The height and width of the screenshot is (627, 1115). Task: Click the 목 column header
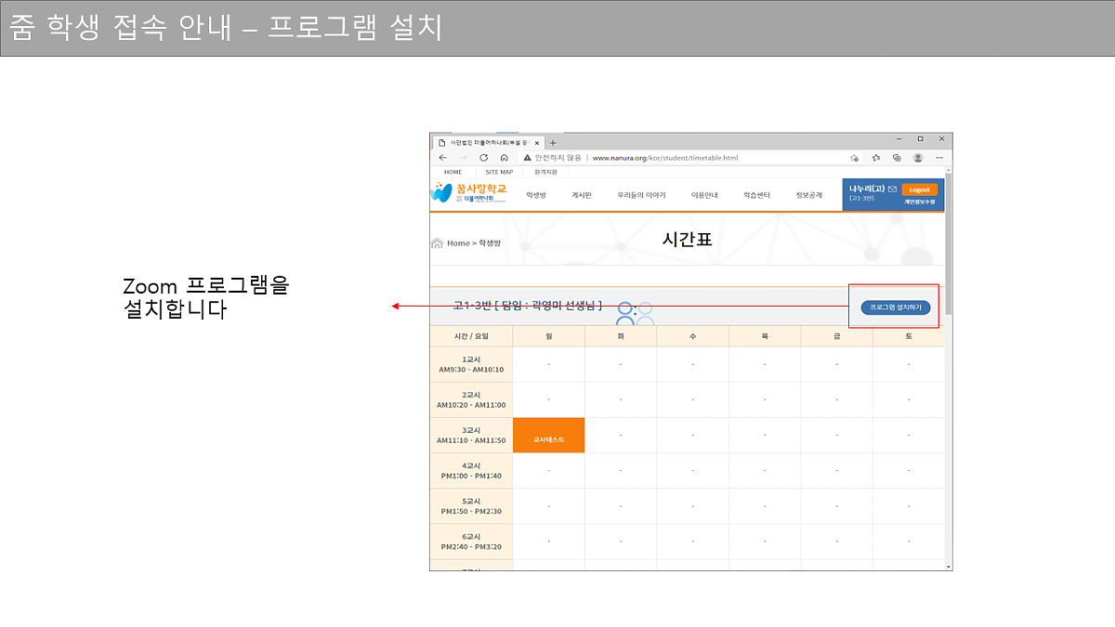pyautogui.click(x=765, y=336)
